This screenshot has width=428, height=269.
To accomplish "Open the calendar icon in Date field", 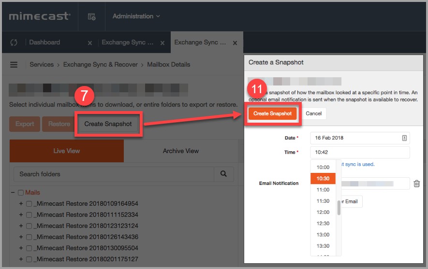I will click(x=404, y=138).
